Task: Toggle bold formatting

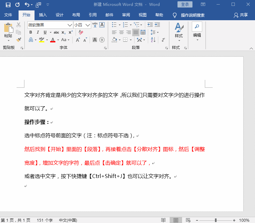Action: 31,32
